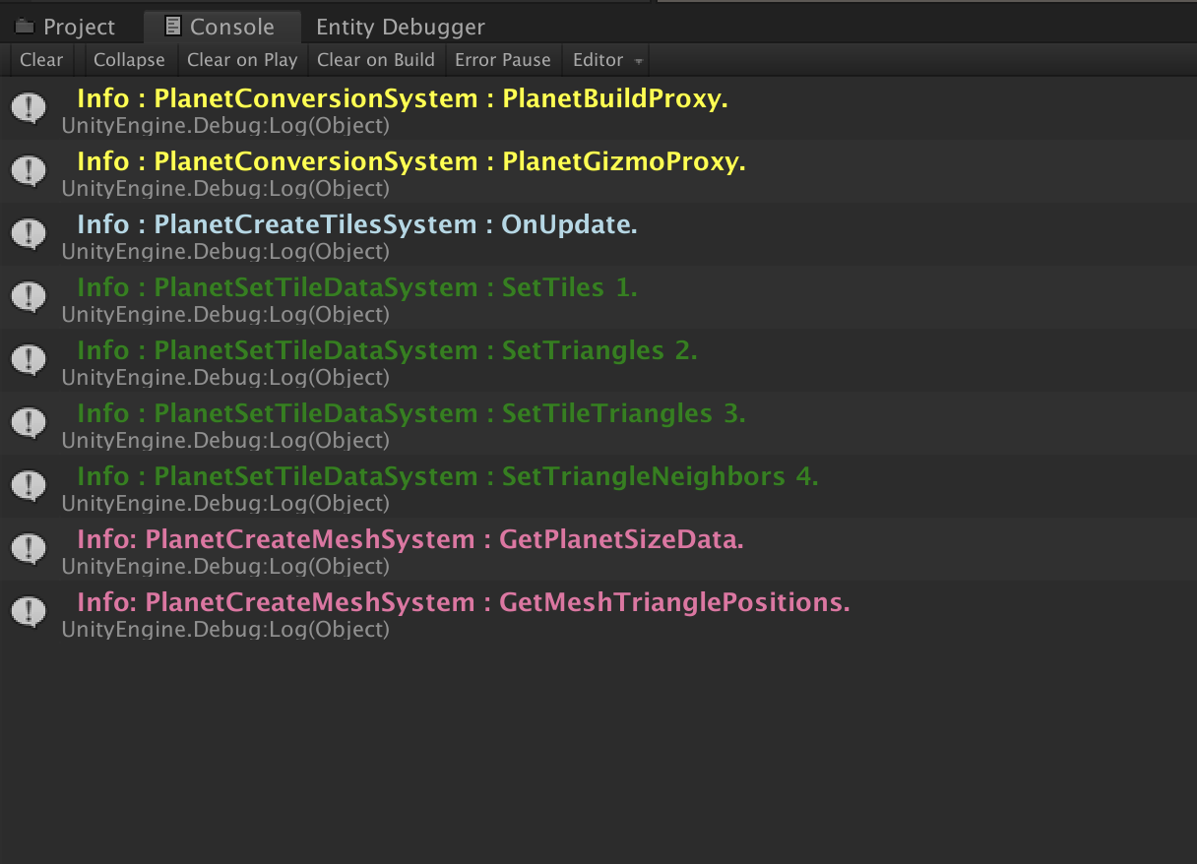This screenshot has width=1197, height=864.
Task: Enable Error Pause in the console
Action: 503,60
